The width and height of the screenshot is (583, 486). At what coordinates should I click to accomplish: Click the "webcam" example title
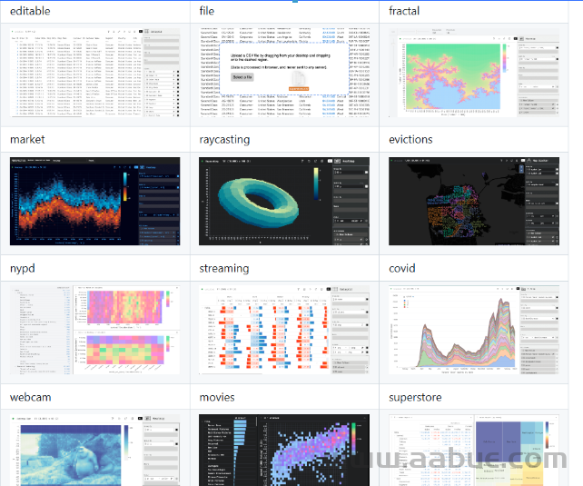(30, 397)
